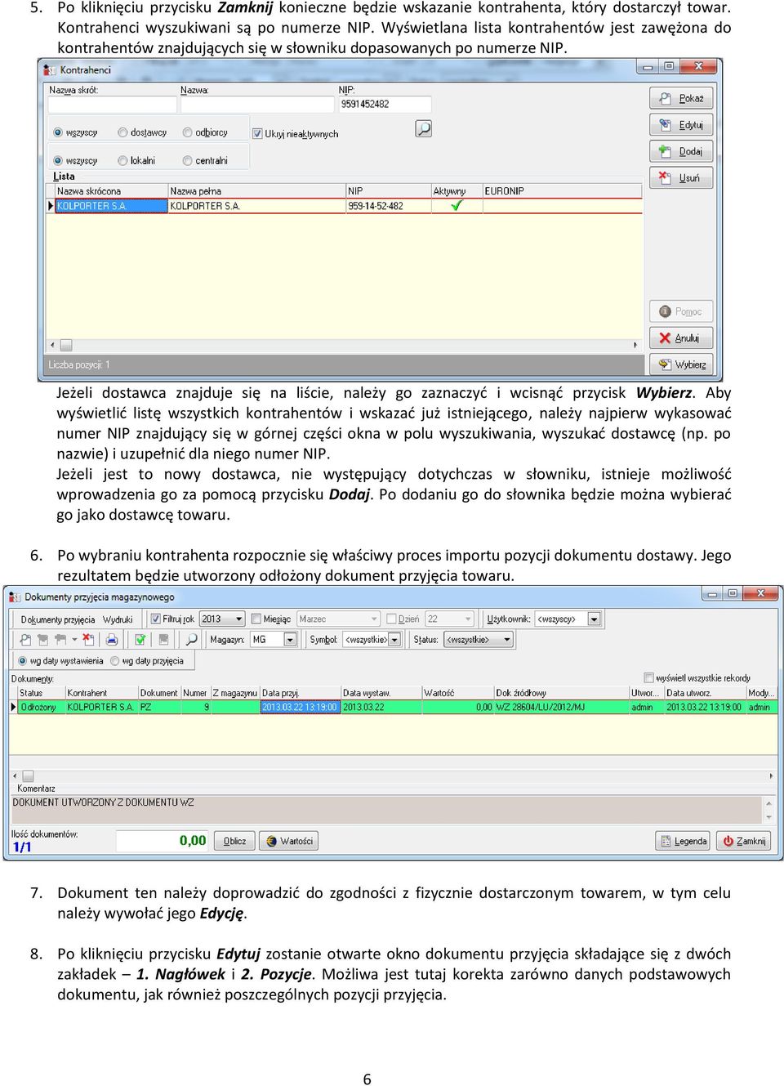Click the add-document icon in Dokumenty toolbar
784x1086 pixels.
pyautogui.click(x=60, y=640)
